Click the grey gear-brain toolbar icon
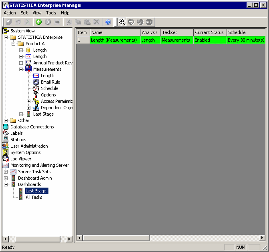This screenshot has width=269, height=252. (140, 22)
